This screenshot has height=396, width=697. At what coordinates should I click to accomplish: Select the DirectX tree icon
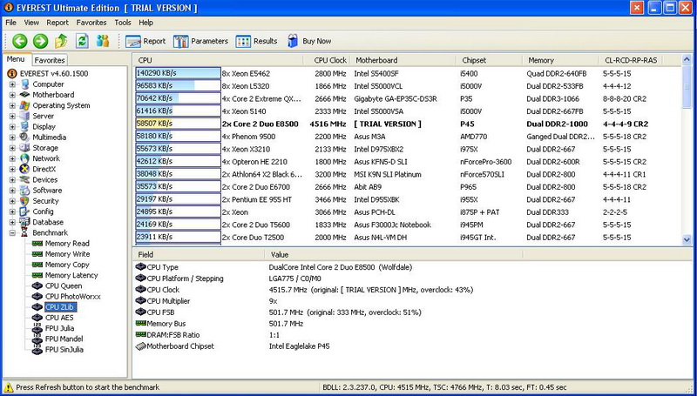click(x=24, y=169)
